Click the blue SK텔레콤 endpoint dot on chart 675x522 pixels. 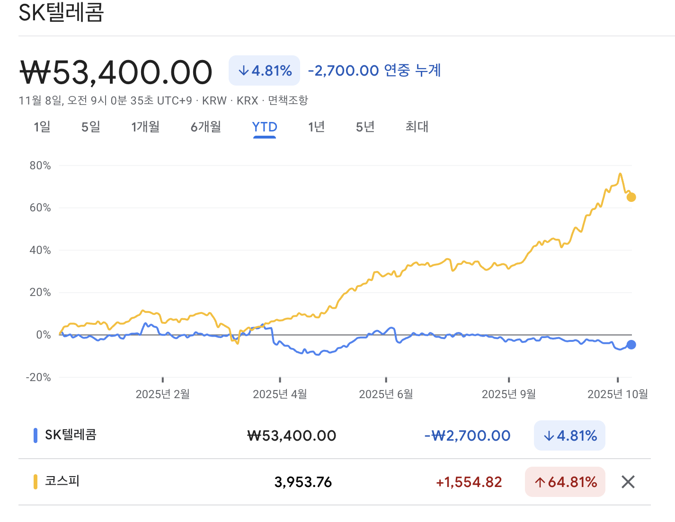(x=631, y=345)
